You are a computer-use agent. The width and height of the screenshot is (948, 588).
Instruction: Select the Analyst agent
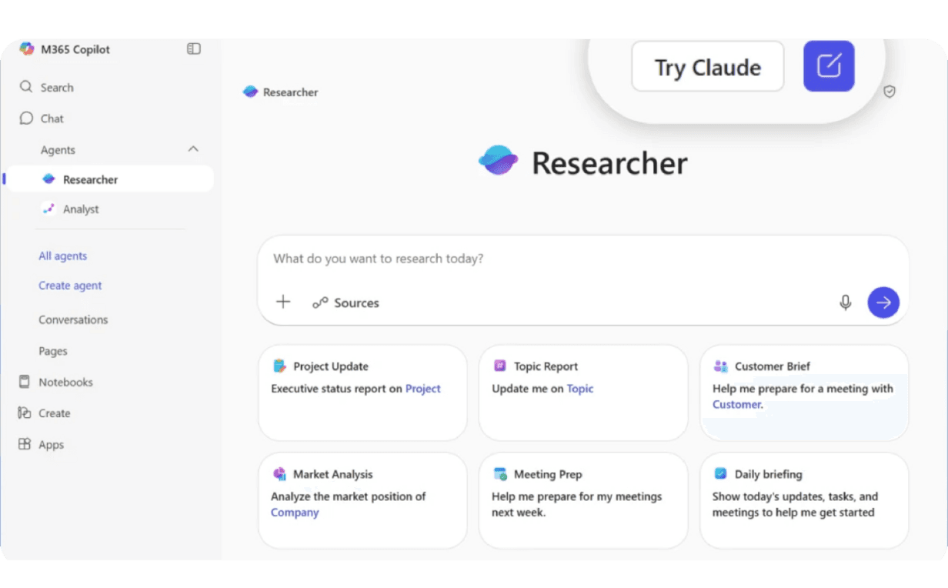[x=81, y=209]
